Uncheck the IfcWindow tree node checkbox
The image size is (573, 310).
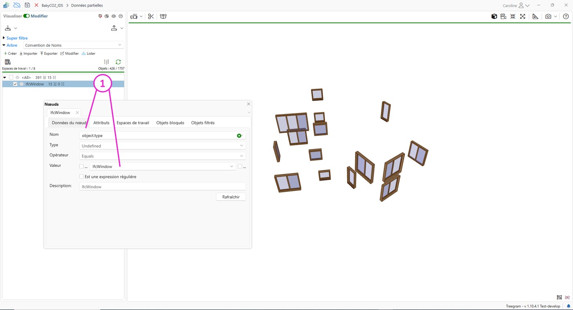(15, 84)
